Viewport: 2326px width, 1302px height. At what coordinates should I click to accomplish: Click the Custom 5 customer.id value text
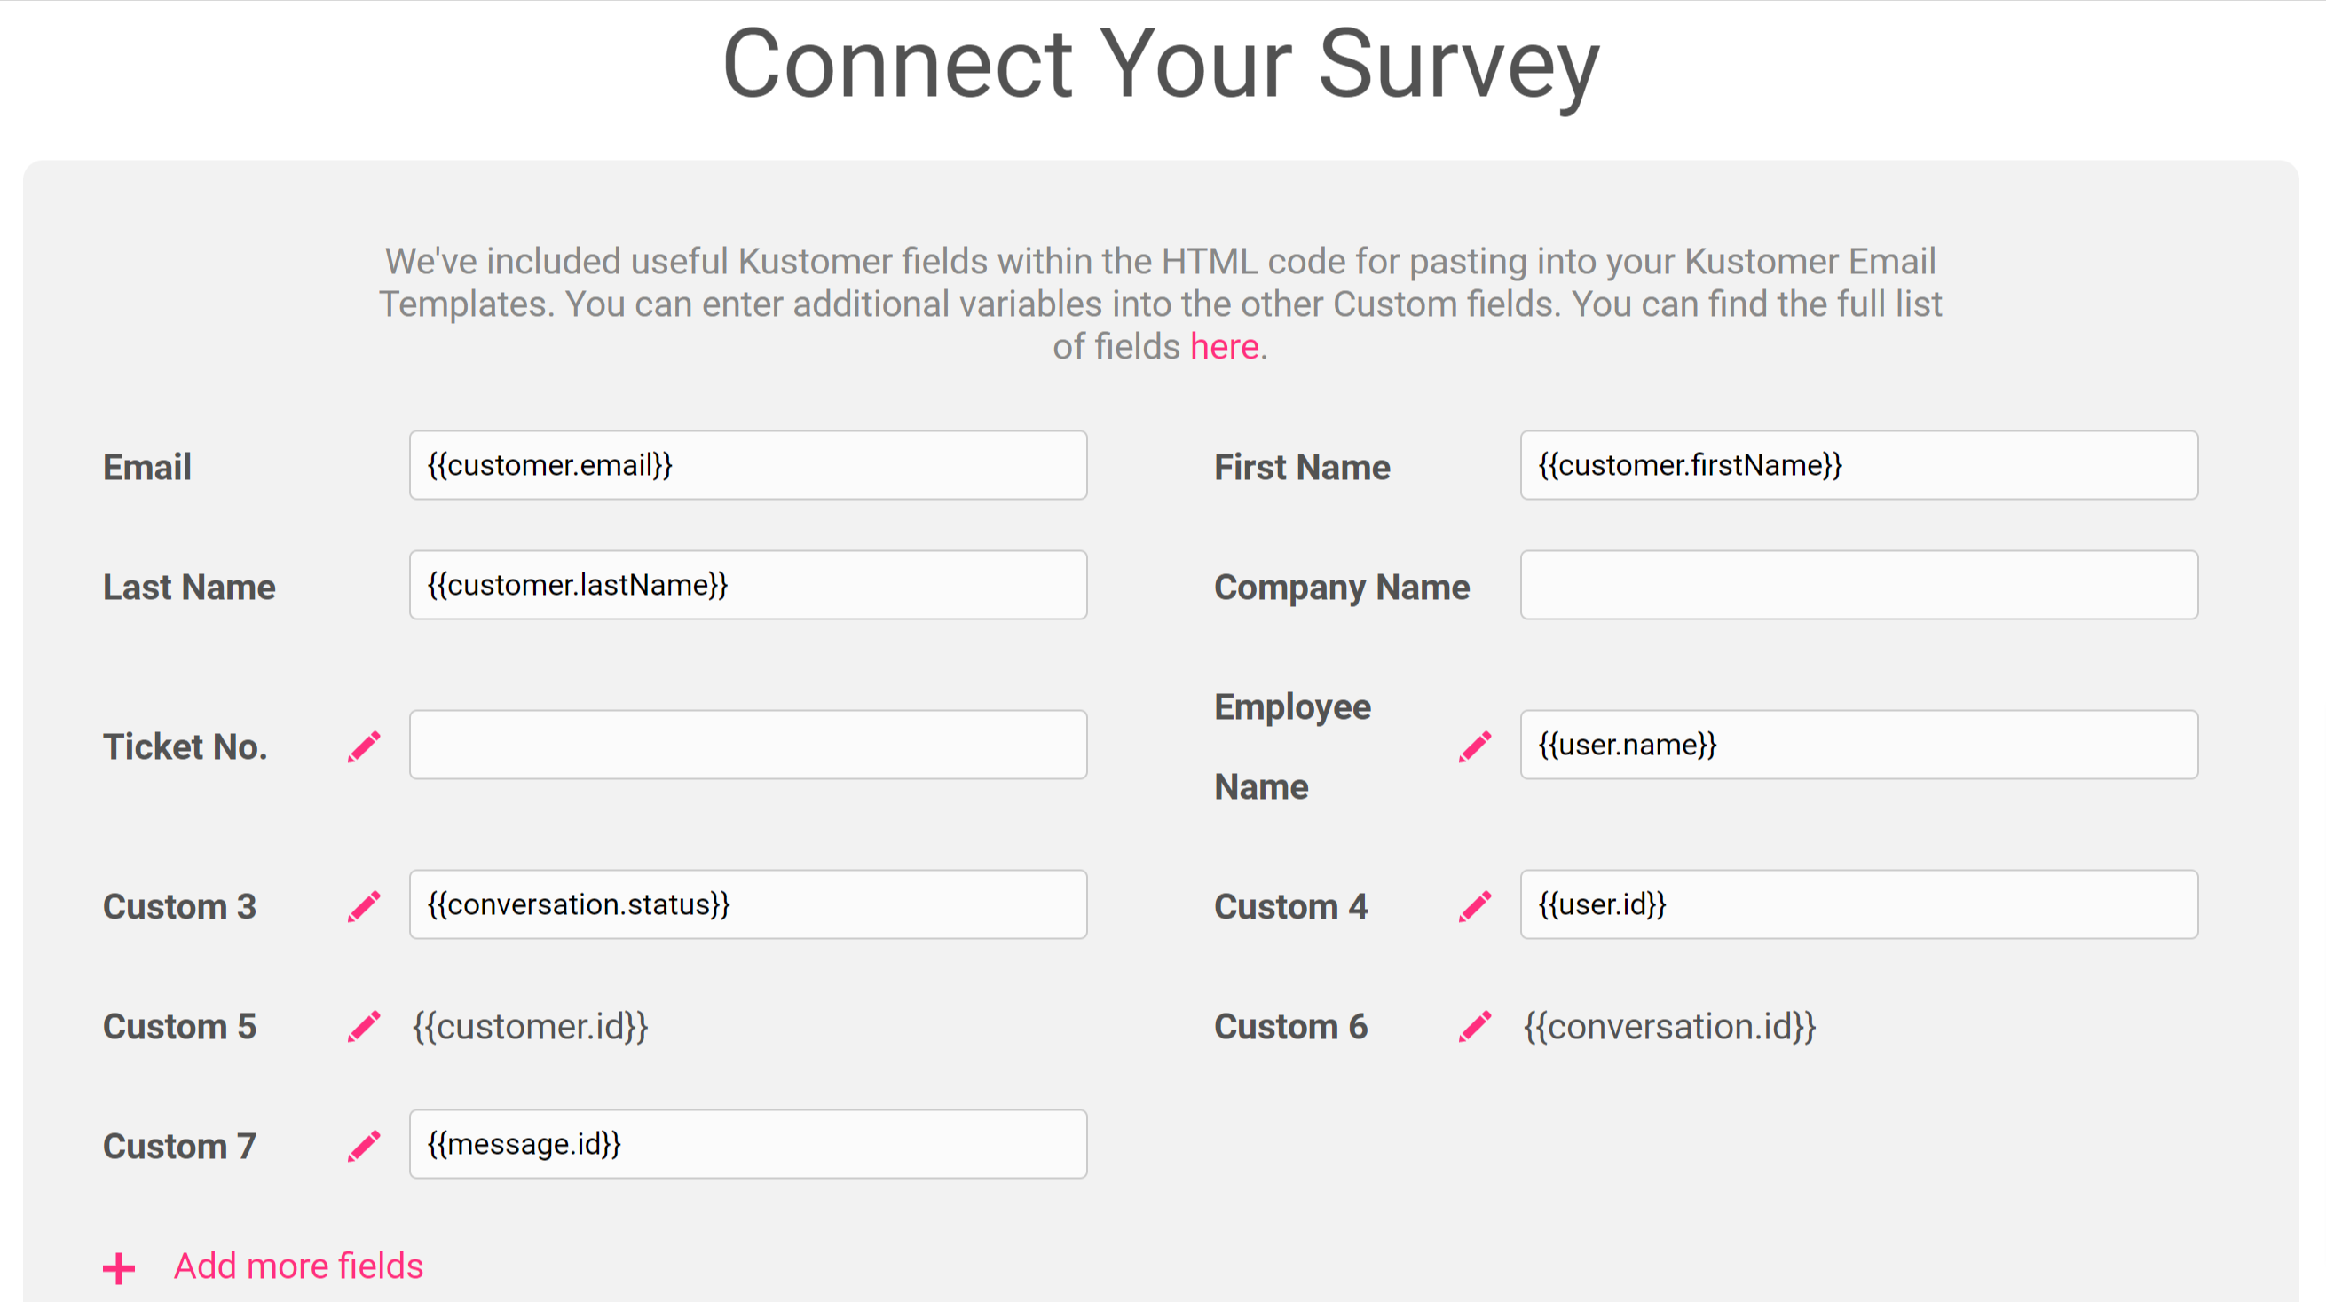tap(531, 1027)
